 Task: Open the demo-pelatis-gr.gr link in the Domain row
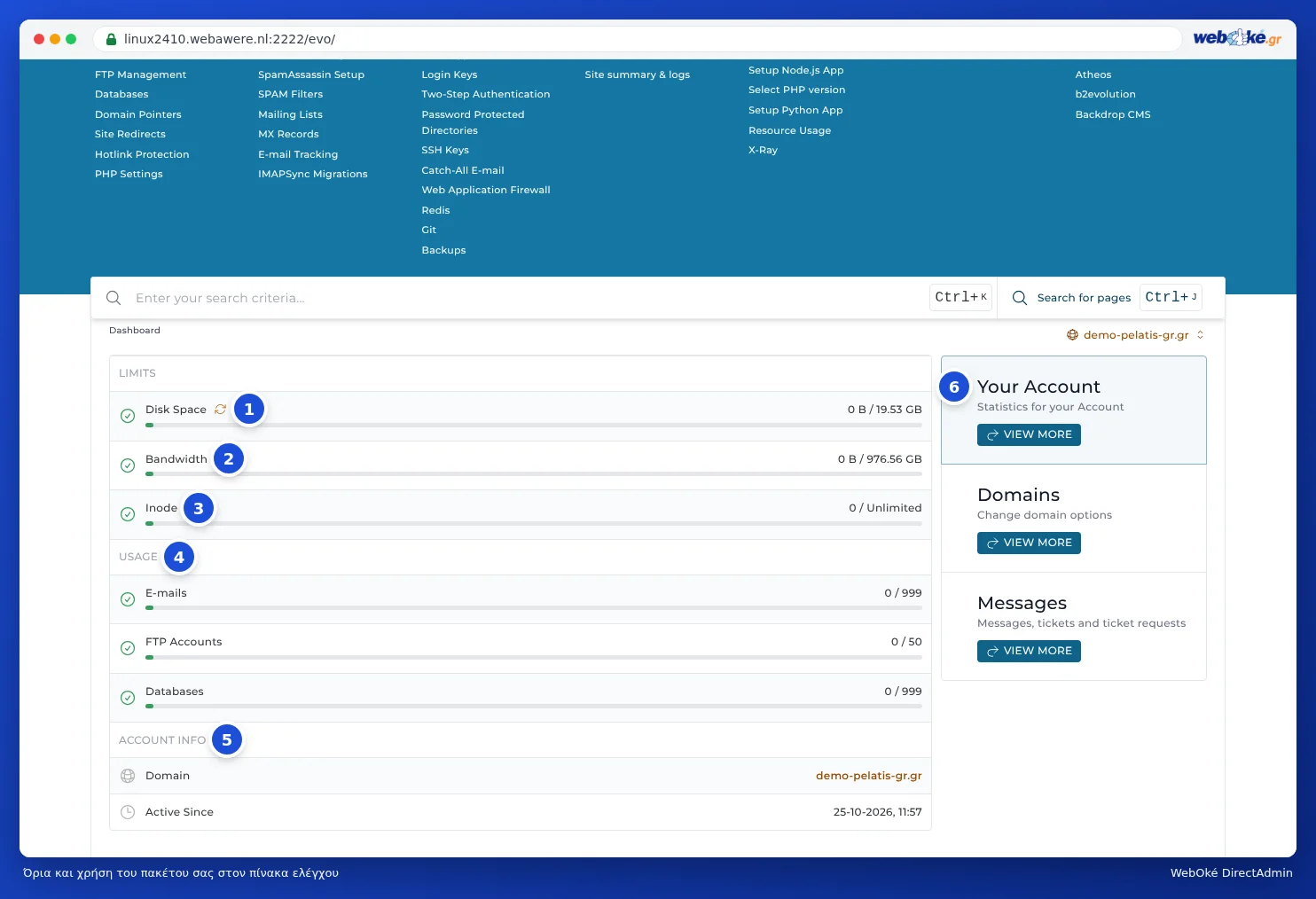click(869, 776)
